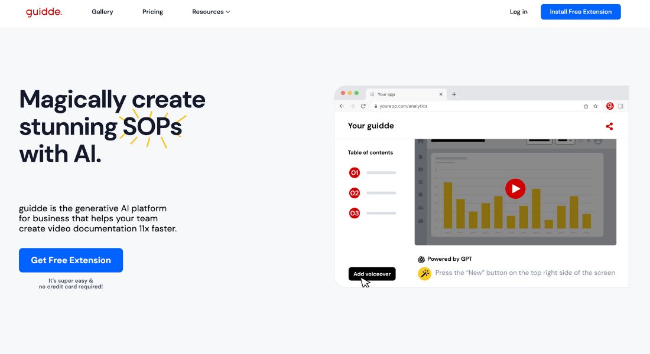Open the Gallery page
The height and width of the screenshot is (354, 650).
coord(102,12)
